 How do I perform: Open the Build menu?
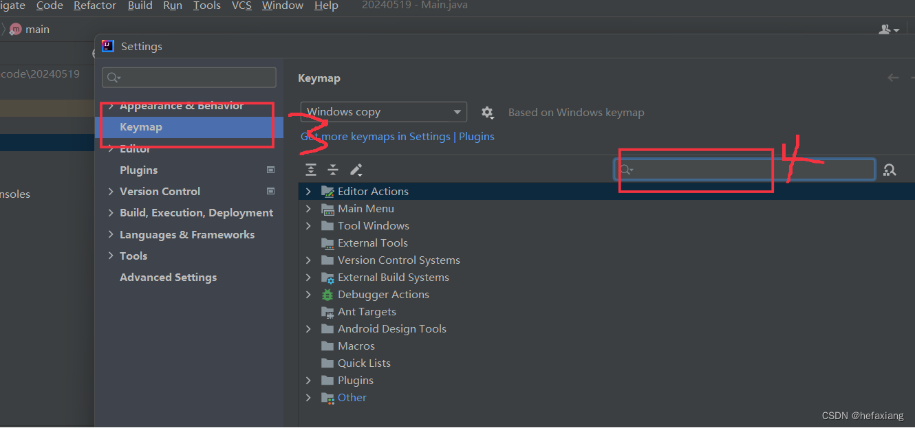point(140,5)
